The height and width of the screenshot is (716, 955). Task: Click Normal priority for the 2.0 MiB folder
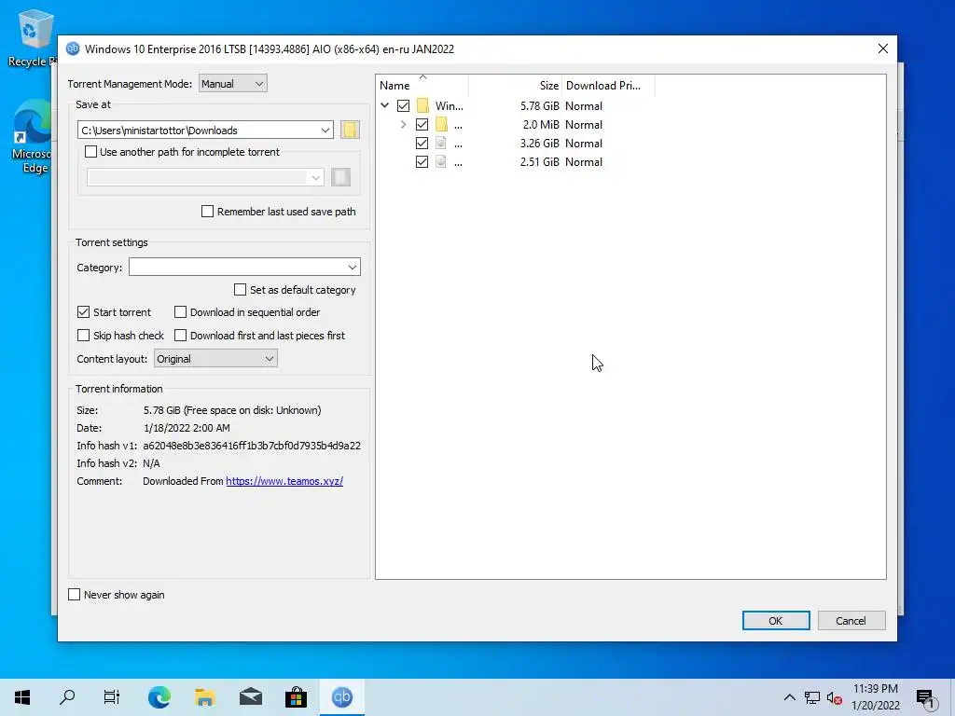(x=584, y=125)
